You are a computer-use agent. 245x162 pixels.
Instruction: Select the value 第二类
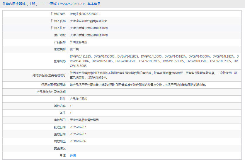pos(74,49)
